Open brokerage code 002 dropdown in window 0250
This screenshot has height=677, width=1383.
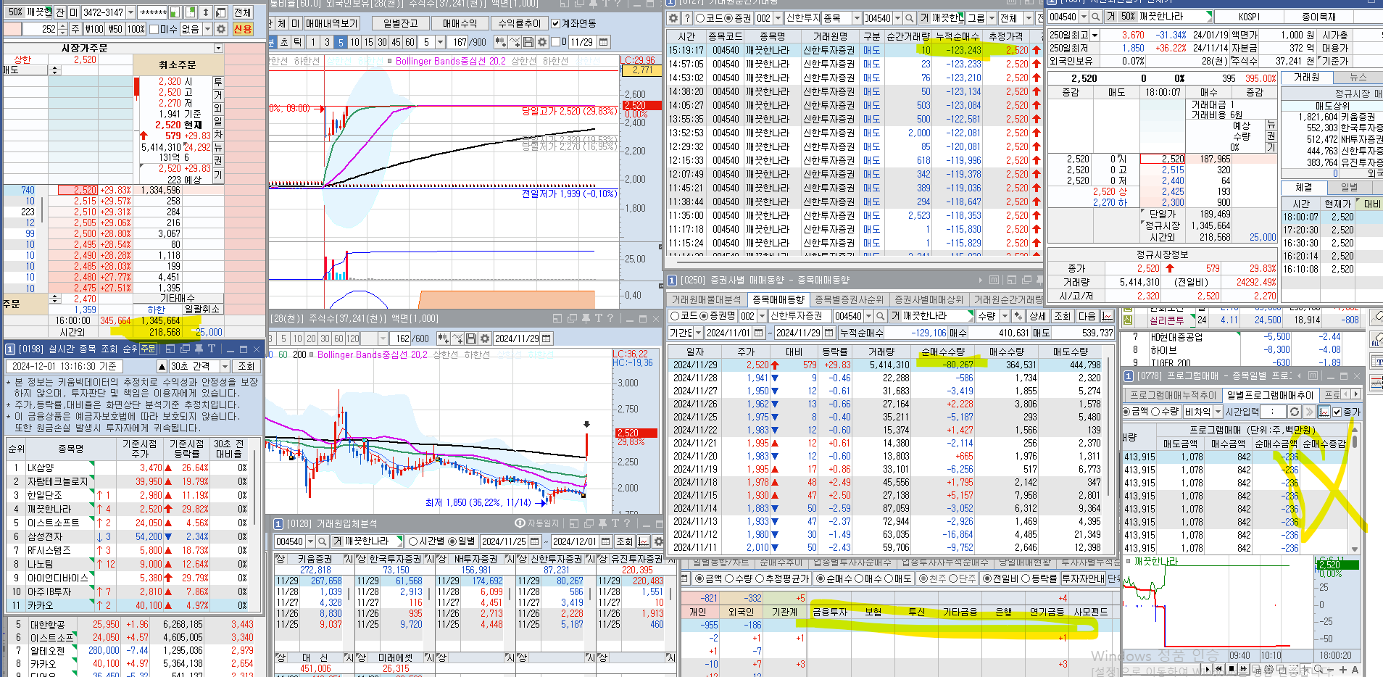tap(760, 316)
